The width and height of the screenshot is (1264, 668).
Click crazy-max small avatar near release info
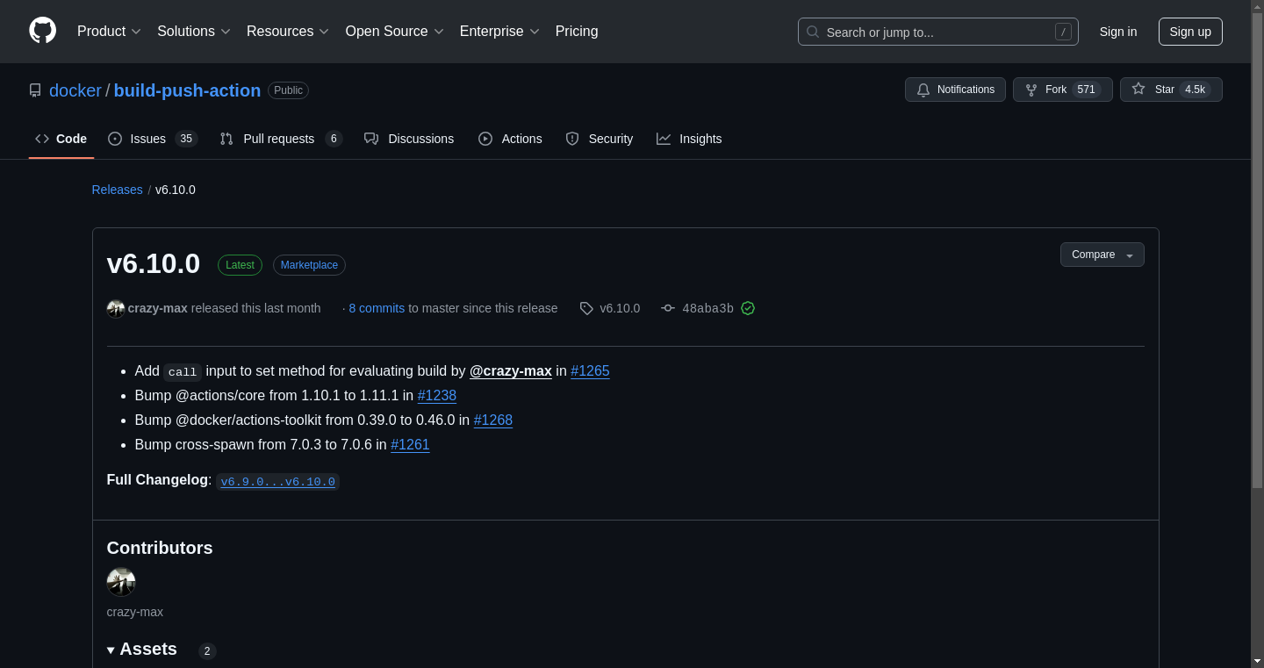tap(116, 308)
